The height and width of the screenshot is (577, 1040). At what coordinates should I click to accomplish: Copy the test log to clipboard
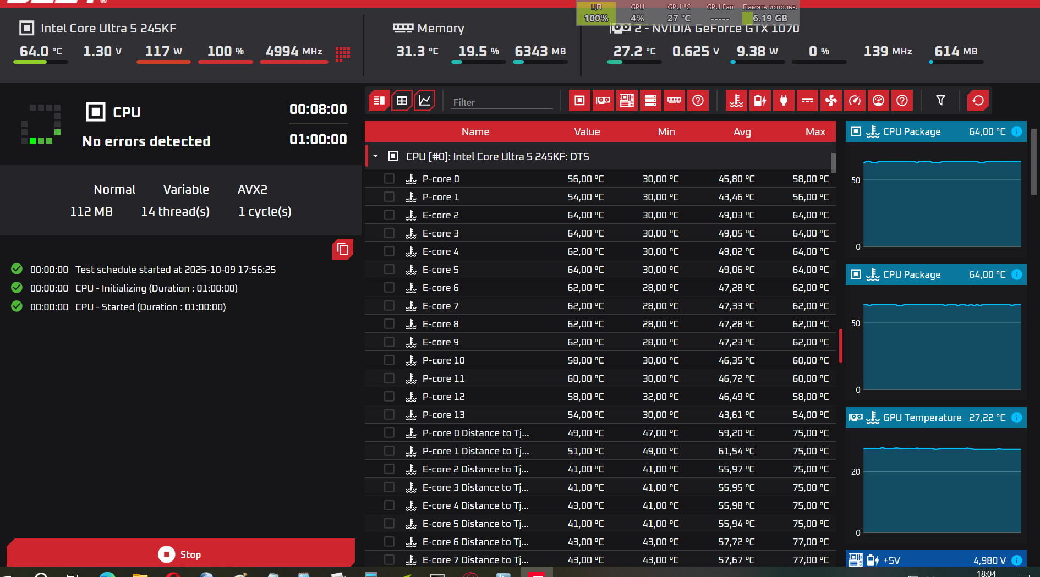point(343,249)
